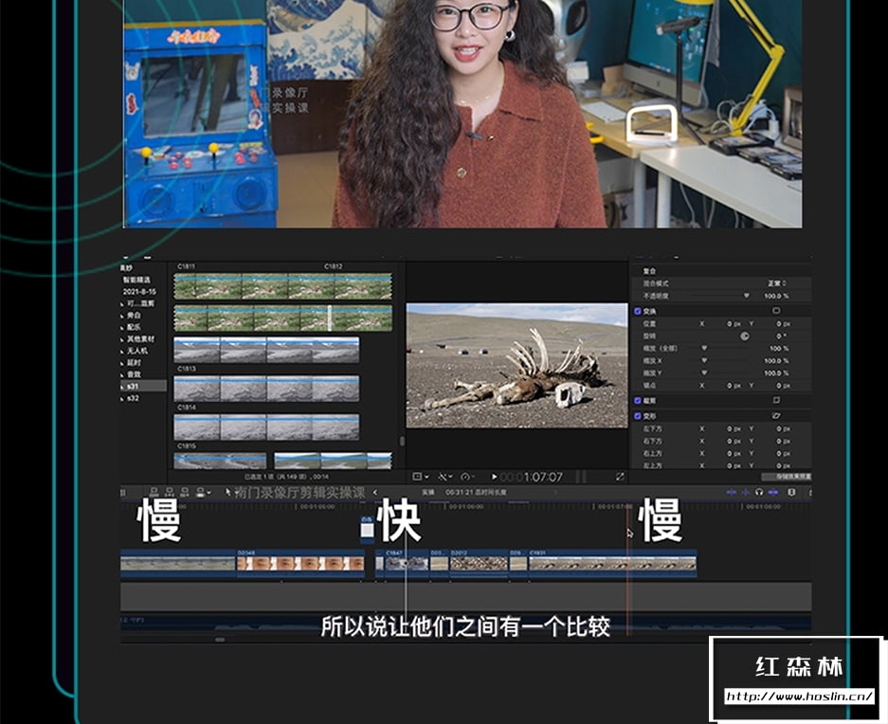Click the insert clip edit icon
888x724 pixels.
pos(169,492)
